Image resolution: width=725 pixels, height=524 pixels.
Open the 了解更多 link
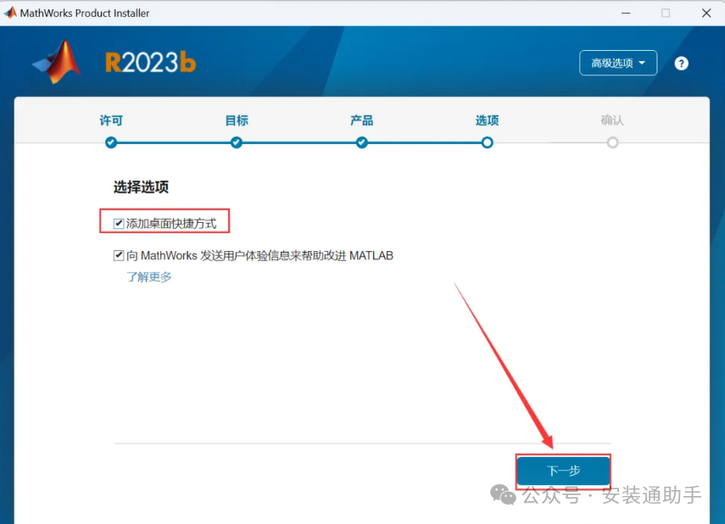click(x=149, y=277)
